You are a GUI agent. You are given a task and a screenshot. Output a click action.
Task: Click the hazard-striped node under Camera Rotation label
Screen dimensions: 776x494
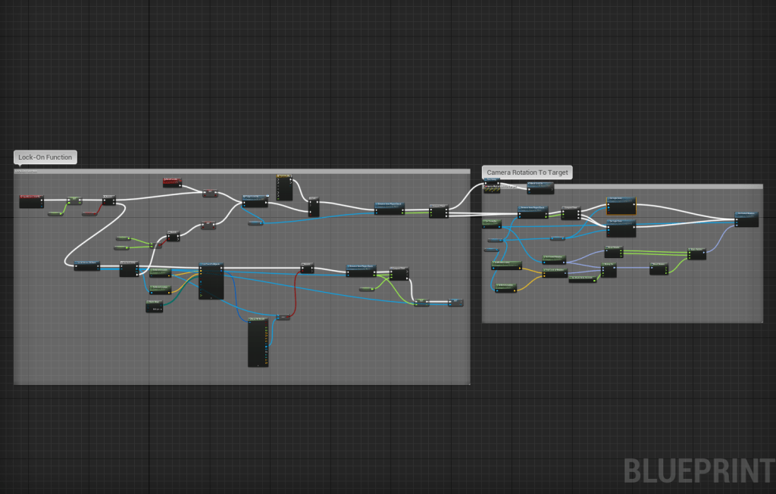point(492,187)
